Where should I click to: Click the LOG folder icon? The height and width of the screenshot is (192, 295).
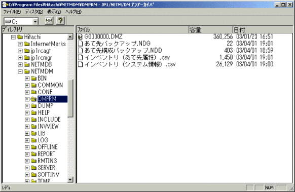pyautogui.click(x=33, y=140)
